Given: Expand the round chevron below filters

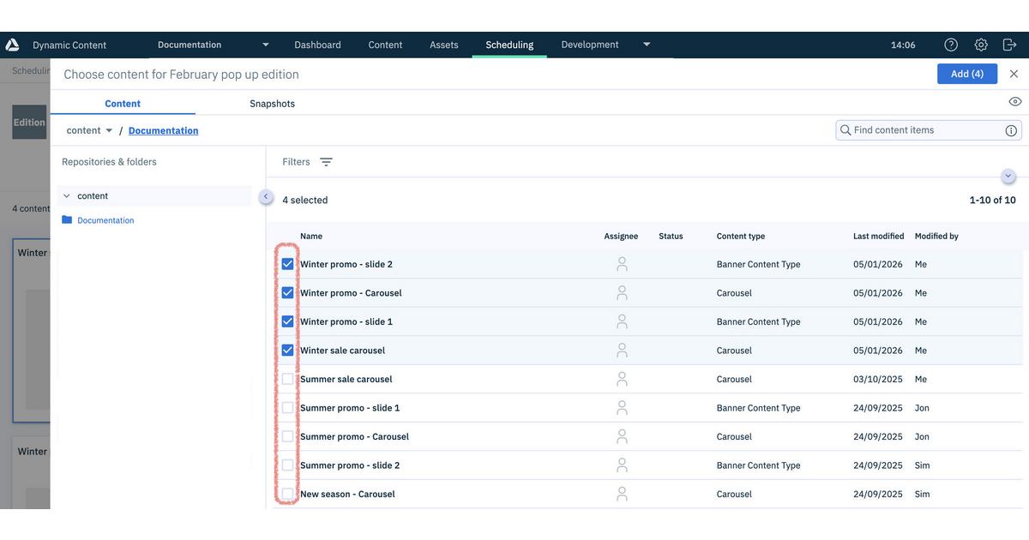Looking at the screenshot, I should point(1008,177).
